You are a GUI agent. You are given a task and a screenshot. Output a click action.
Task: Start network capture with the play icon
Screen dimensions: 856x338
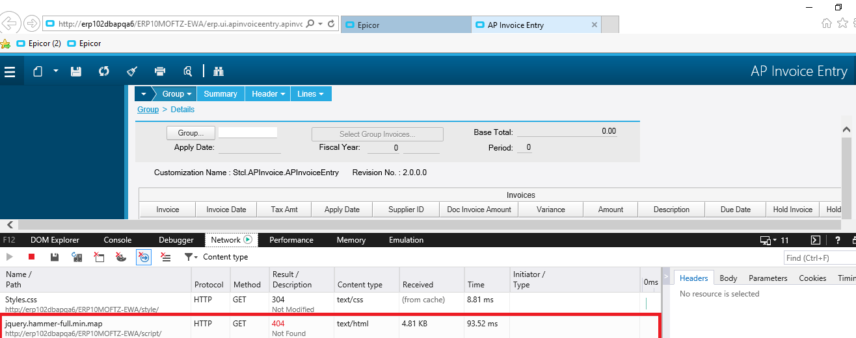10,257
